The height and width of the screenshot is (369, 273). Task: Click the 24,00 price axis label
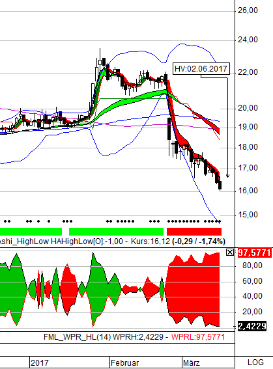click(248, 40)
